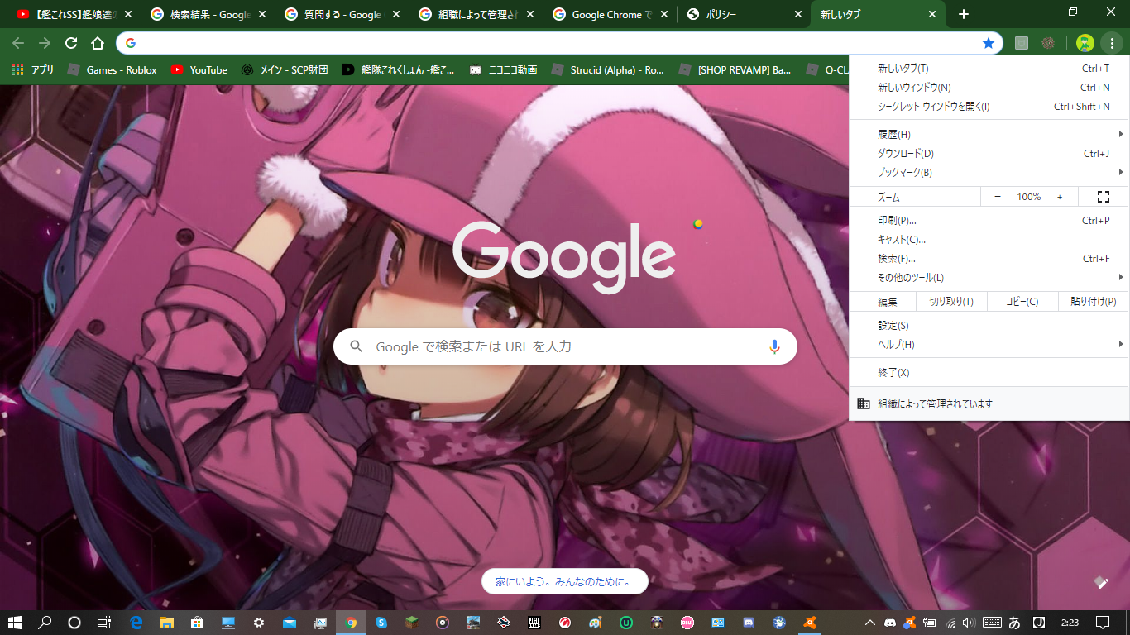Click the Google search input box

(565, 346)
